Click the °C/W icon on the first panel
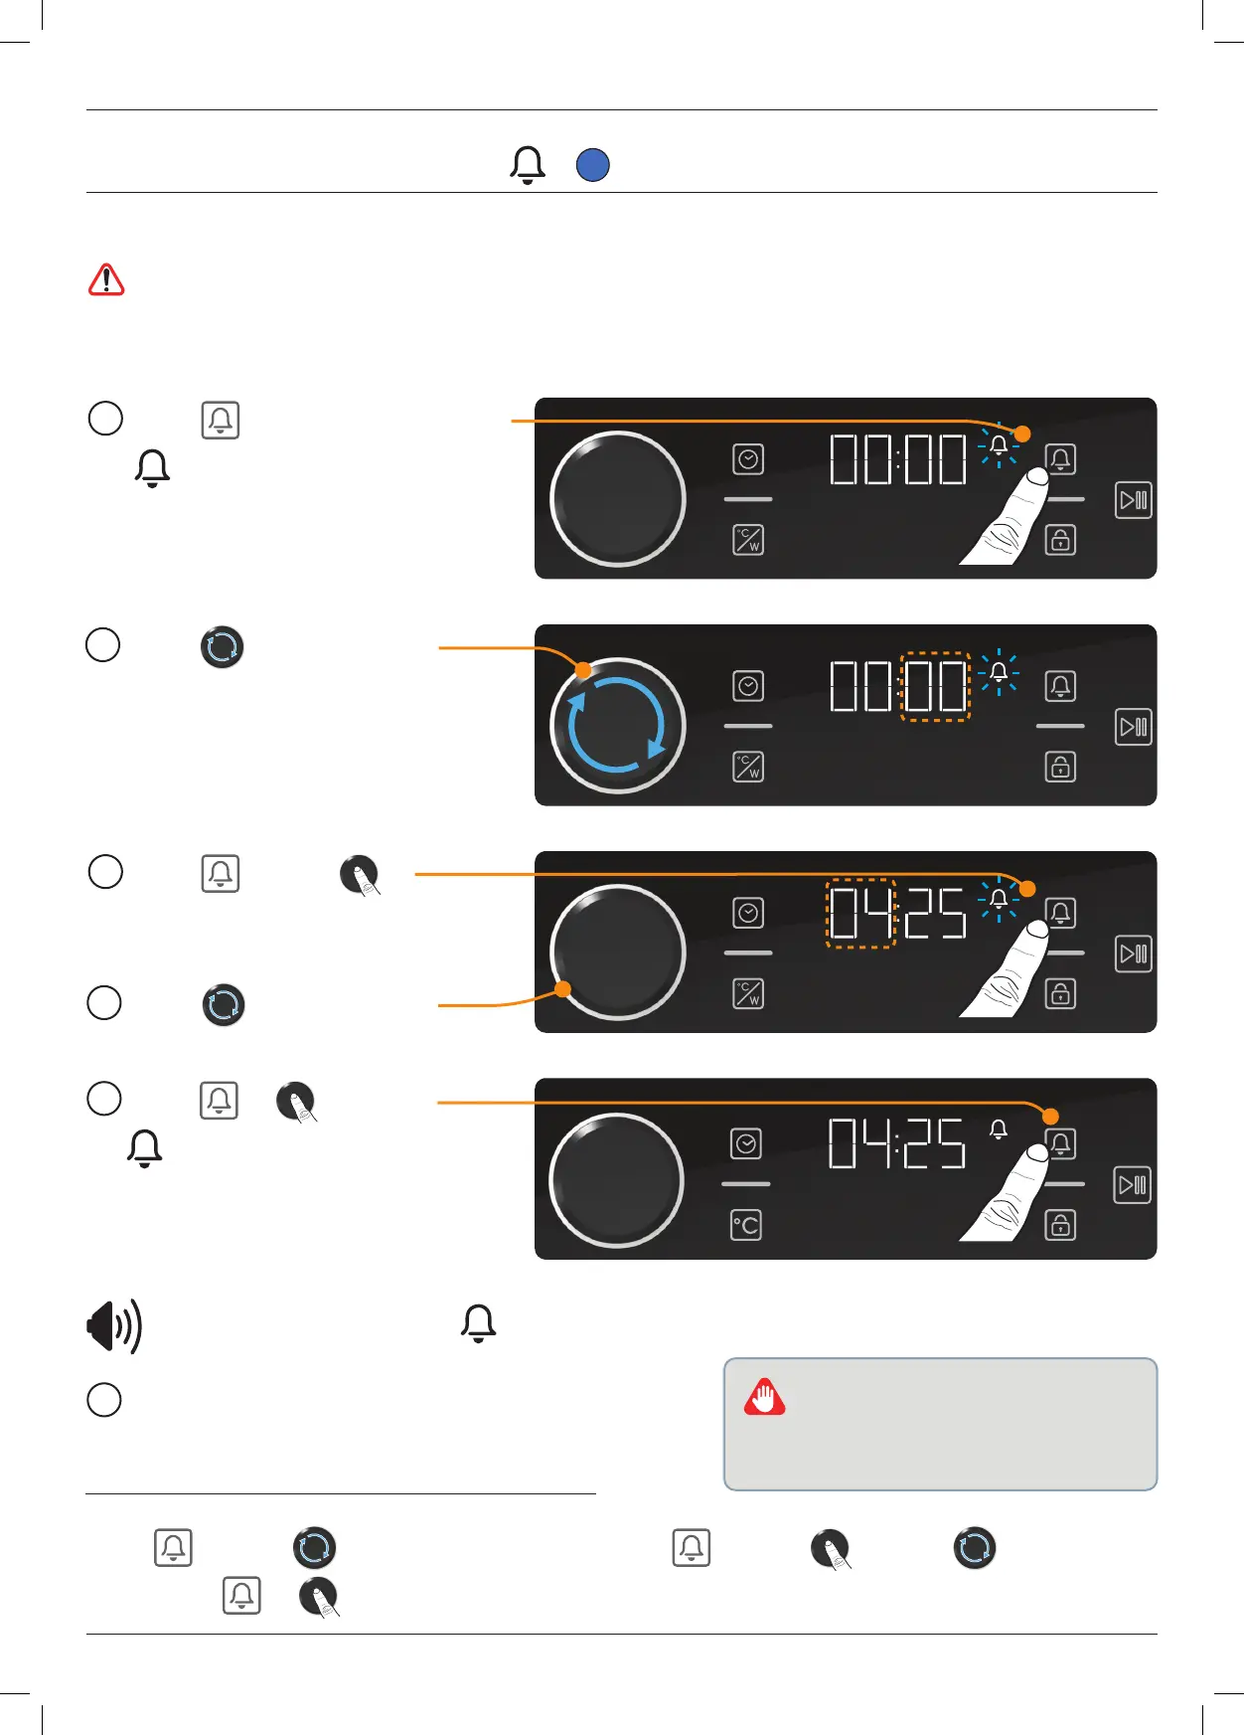Screen dimensions: 1244x1735 (x=748, y=540)
